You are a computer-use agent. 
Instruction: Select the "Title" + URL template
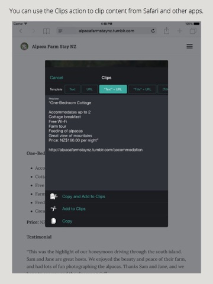(x=142, y=89)
